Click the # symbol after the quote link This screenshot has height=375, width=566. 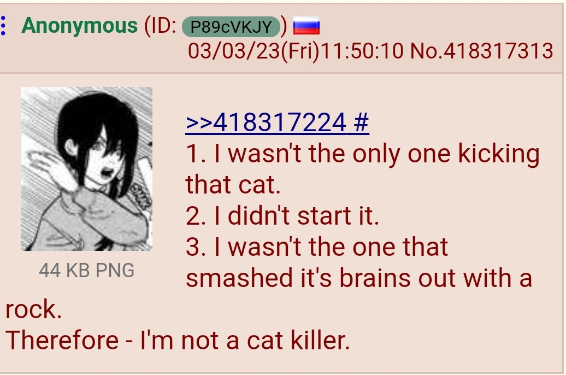pos(361,122)
